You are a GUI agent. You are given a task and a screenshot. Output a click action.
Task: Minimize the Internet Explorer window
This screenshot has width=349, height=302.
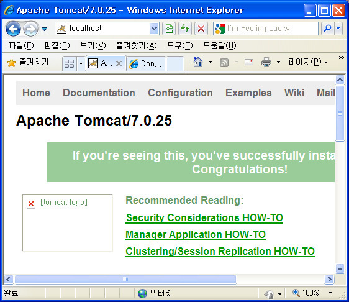pos(310,10)
